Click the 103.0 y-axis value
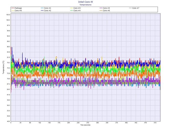The width and height of the screenshot is (171, 128). (8, 15)
